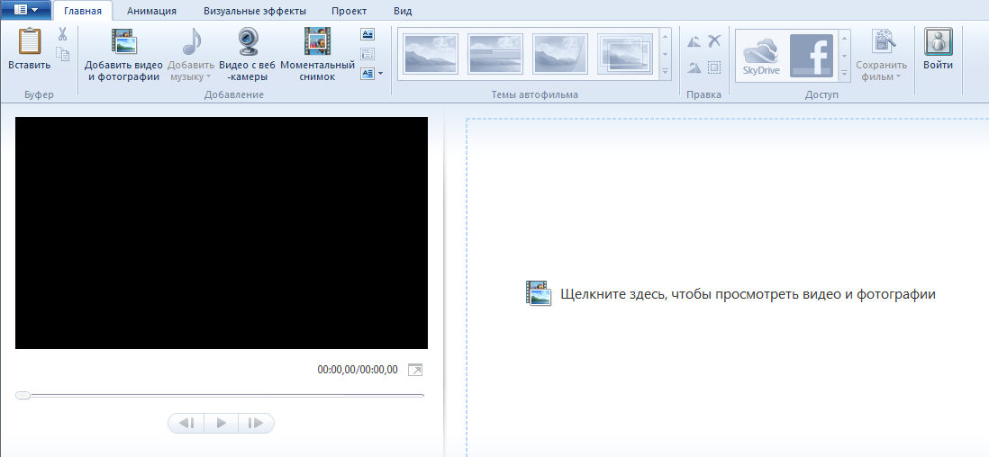Open the Визуальные эффекты tab
Viewport: 989px width, 457px height.
point(255,11)
